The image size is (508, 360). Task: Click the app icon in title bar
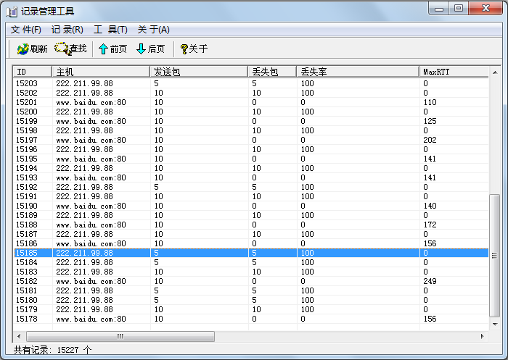pos(12,11)
